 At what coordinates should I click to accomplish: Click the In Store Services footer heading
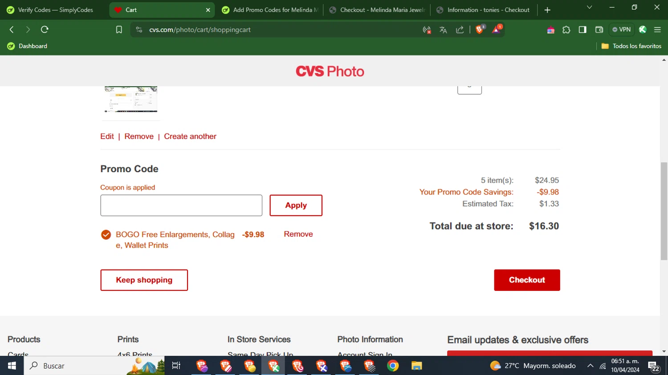tap(259, 339)
